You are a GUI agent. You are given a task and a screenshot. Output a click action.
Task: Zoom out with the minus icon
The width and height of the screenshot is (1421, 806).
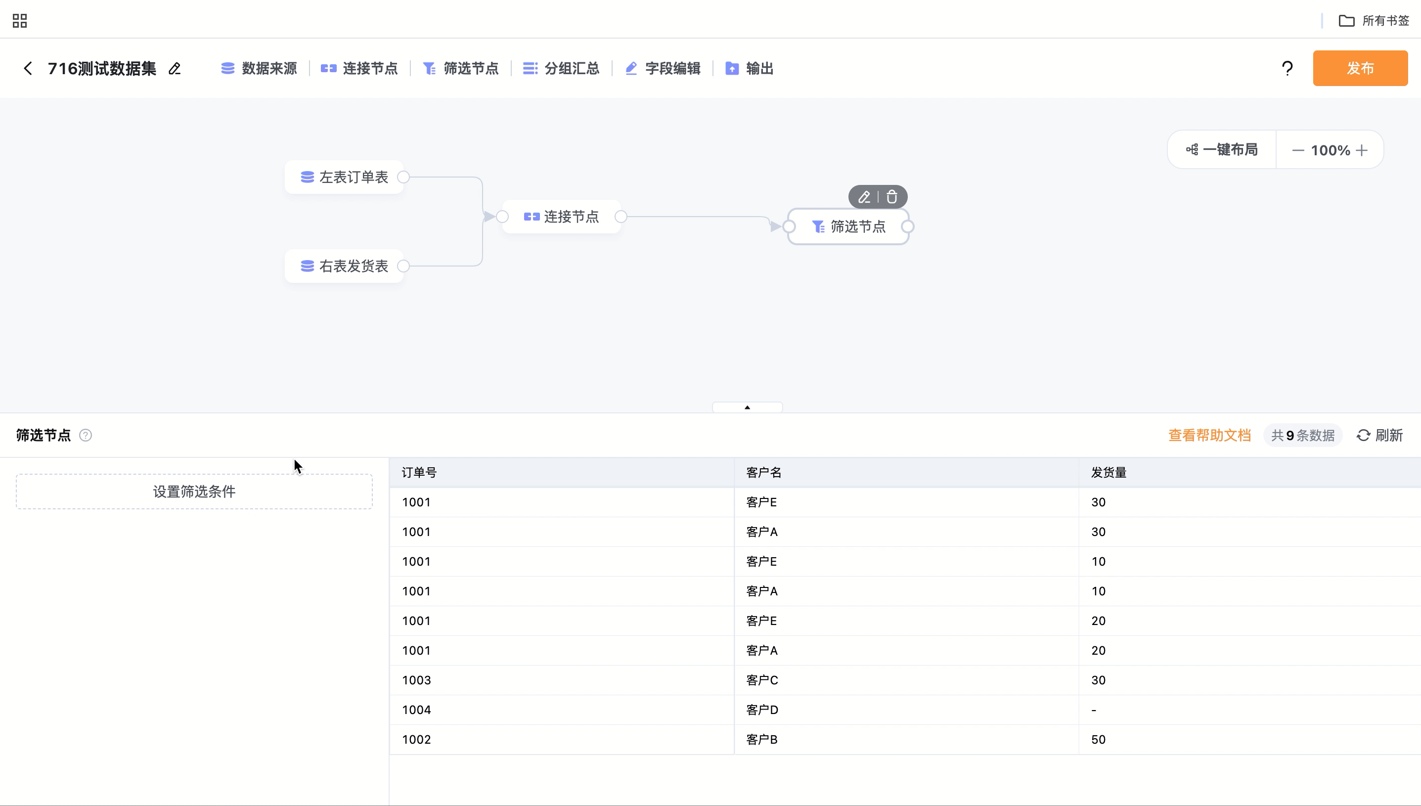(x=1298, y=150)
